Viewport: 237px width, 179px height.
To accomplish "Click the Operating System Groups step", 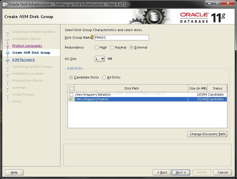I will click(32, 67).
